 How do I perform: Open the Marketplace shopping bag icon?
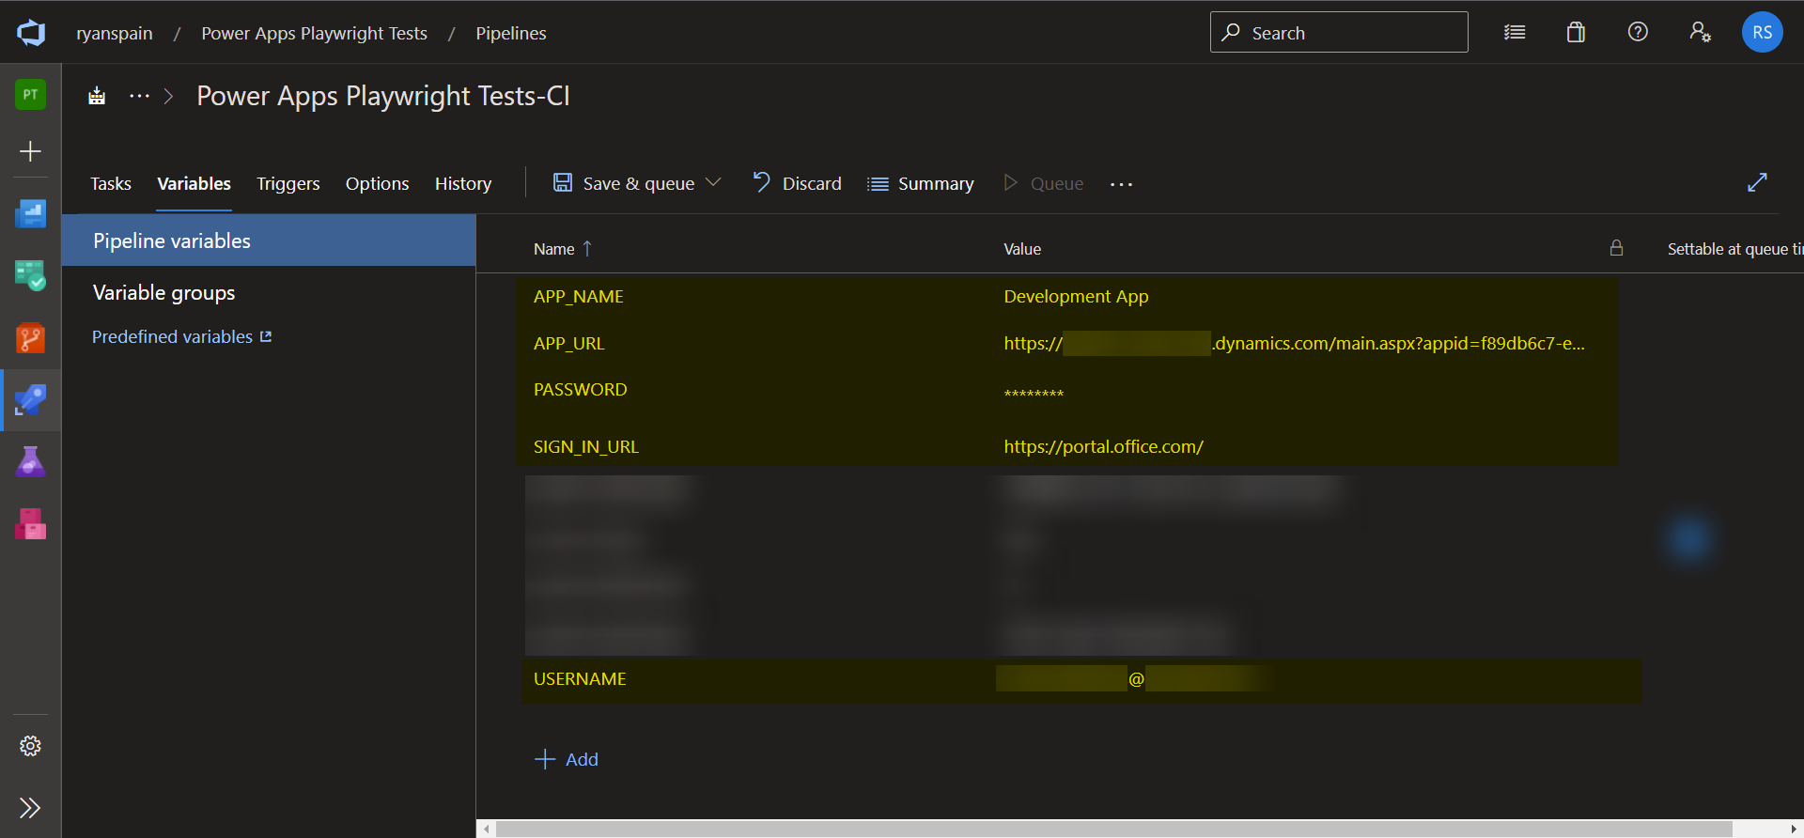[x=1576, y=33]
